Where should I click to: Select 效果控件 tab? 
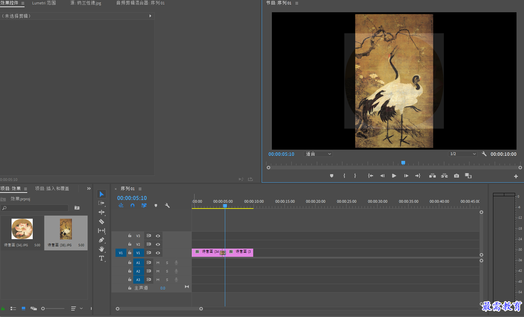[x=9, y=3]
